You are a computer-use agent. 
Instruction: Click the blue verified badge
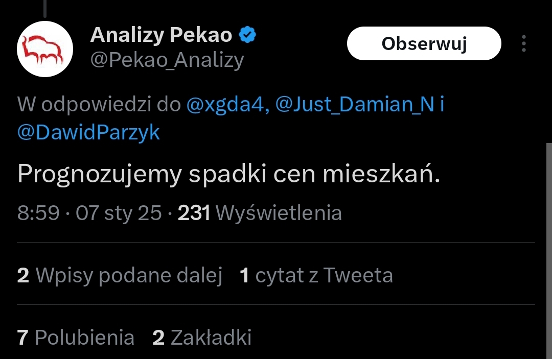coord(248,35)
